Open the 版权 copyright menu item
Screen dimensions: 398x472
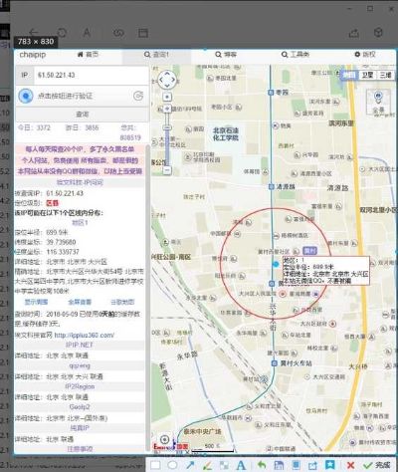[x=365, y=55]
